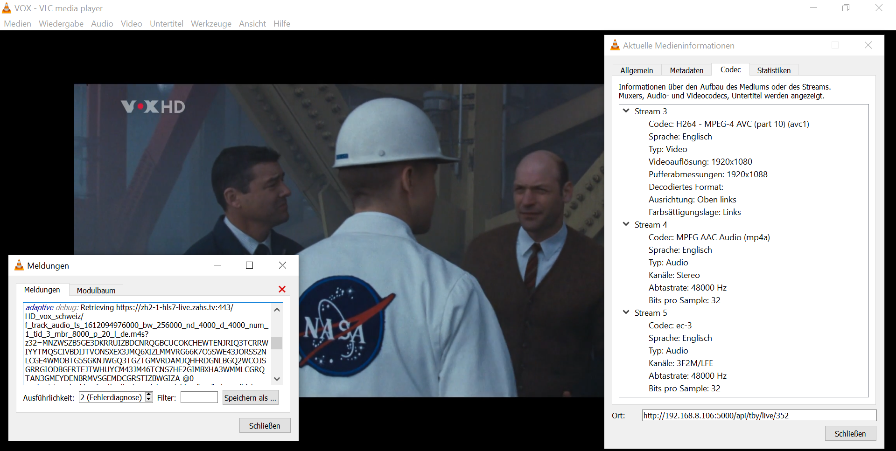The height and width of the screenshot is (451, 896).
Task: Select 'Decodiertes Format:' row
Action: 686,187
